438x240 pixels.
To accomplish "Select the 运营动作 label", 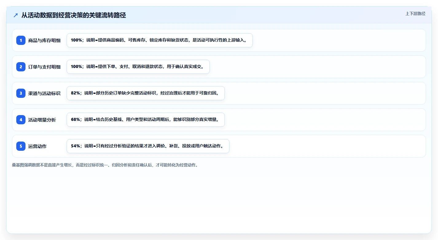I will (x=37, y=146).
